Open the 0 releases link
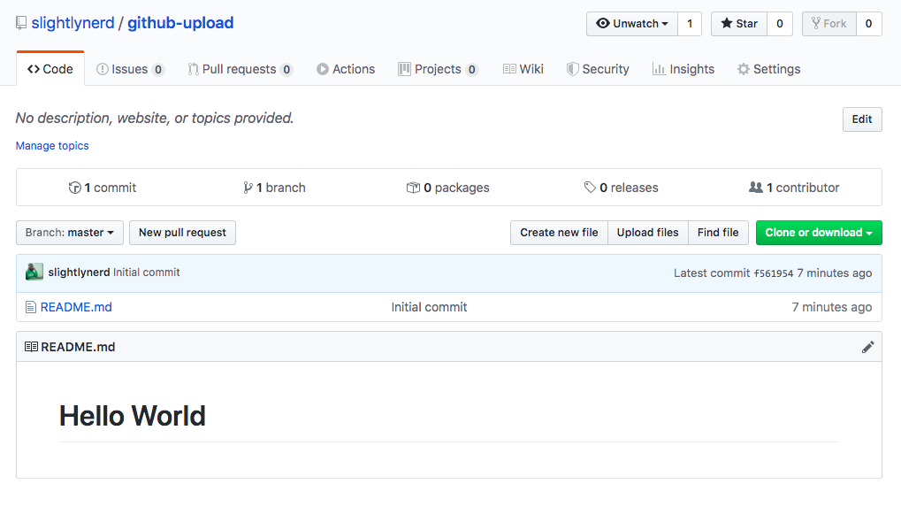The height and width of the screenshot is (507, 901). click(x=622, y=188)
